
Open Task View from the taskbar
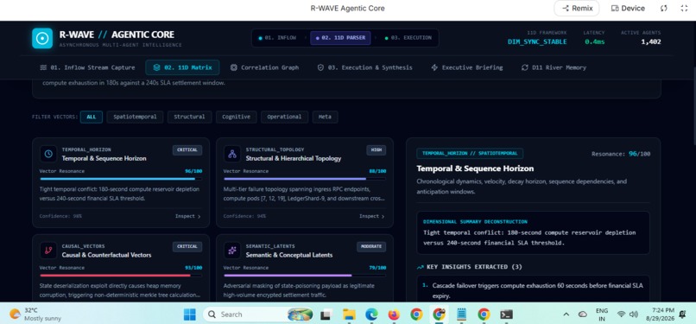pos(326,314)
